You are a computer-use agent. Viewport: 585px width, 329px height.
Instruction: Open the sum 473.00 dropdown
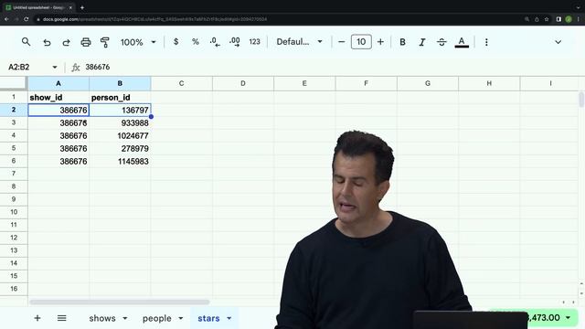pos(569,318)
